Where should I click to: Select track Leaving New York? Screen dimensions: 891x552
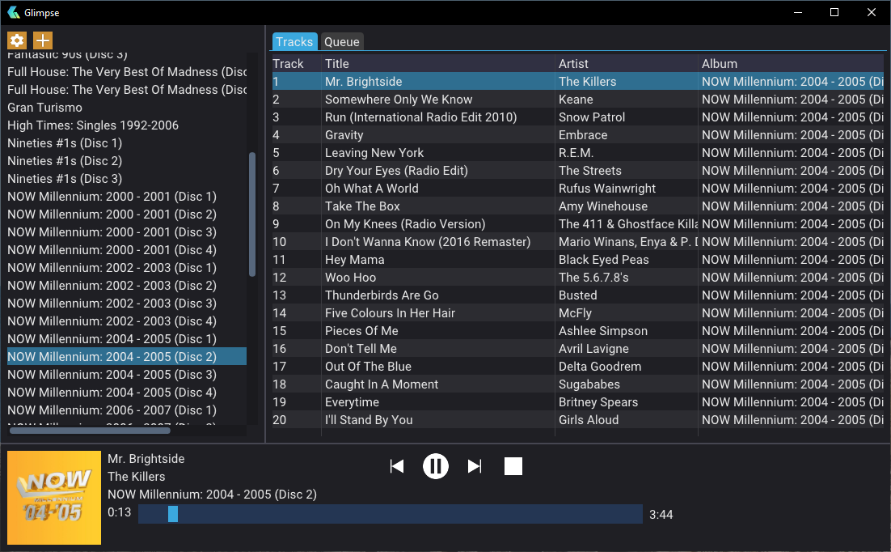[x=578, y=152]
